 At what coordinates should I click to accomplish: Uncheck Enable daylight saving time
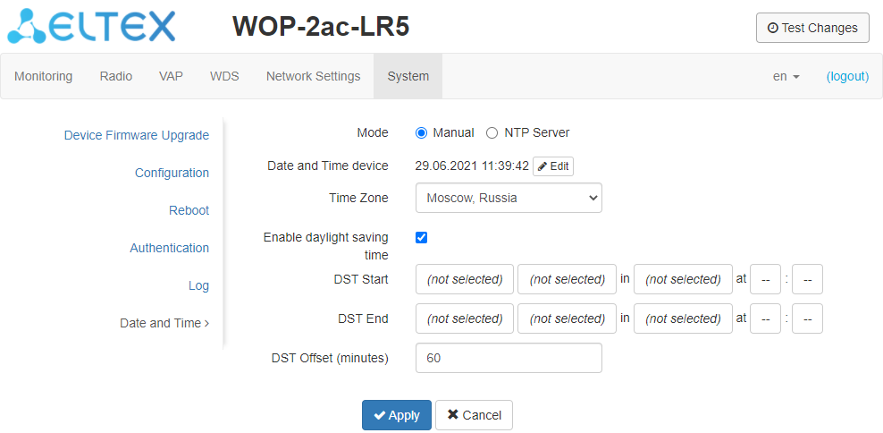pos(422,237)
